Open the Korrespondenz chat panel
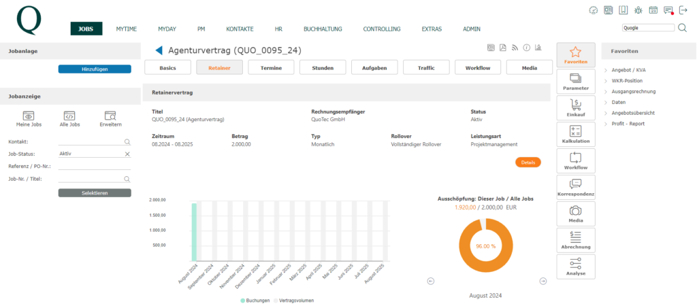697x306 pixels. pos(576,187)
